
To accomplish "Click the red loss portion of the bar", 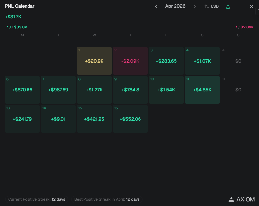I will tap(247, 22).
